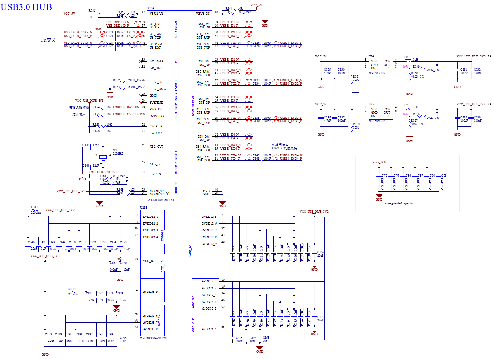Select the U25 MP1605GTF regulator block
The width and height of the screenshot is (494, 359).
(381, 113)
